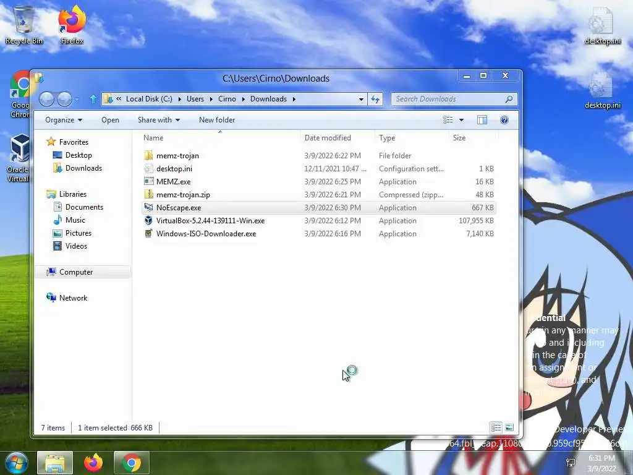The width and height of the screenshot is (633, 475).
Task: Open the Google Chrome desktop shortcut
Action: pyautogui.click(x=19, y=95)
